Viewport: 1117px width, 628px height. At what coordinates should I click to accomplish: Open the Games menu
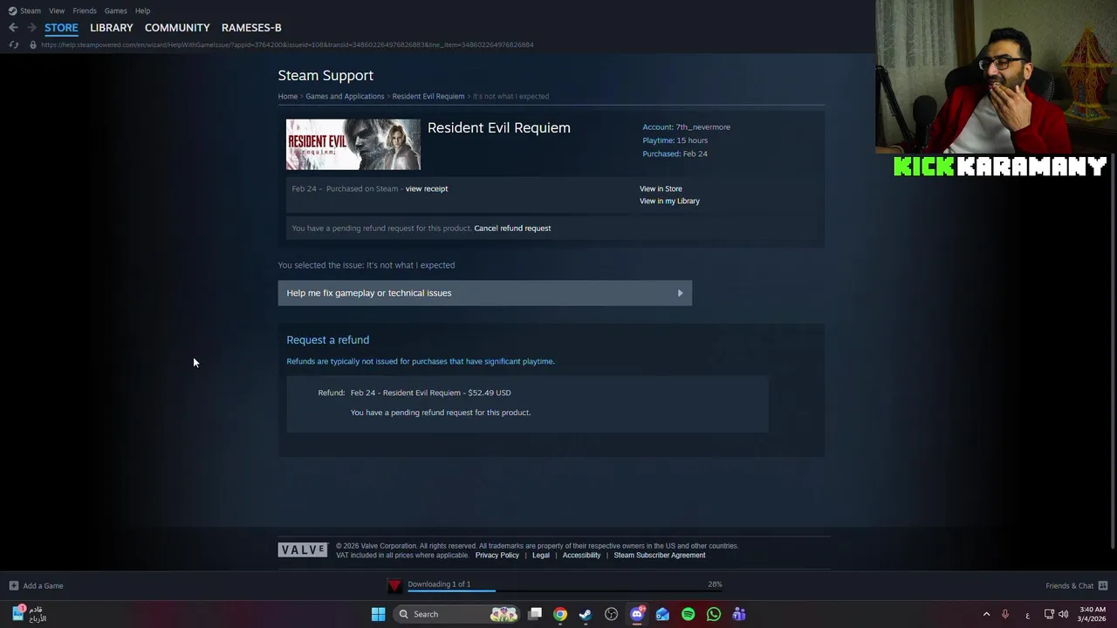click(x=115, y=10)
